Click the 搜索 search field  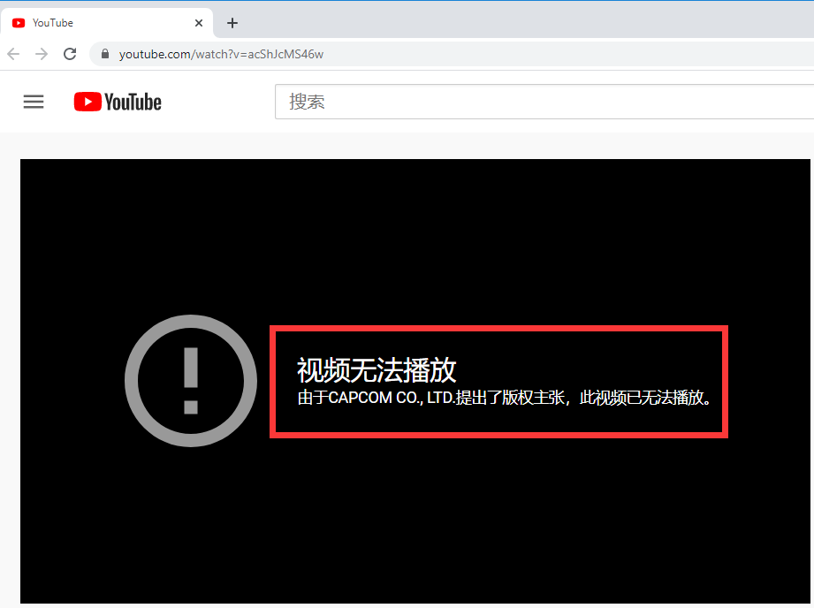pos(544,102)
